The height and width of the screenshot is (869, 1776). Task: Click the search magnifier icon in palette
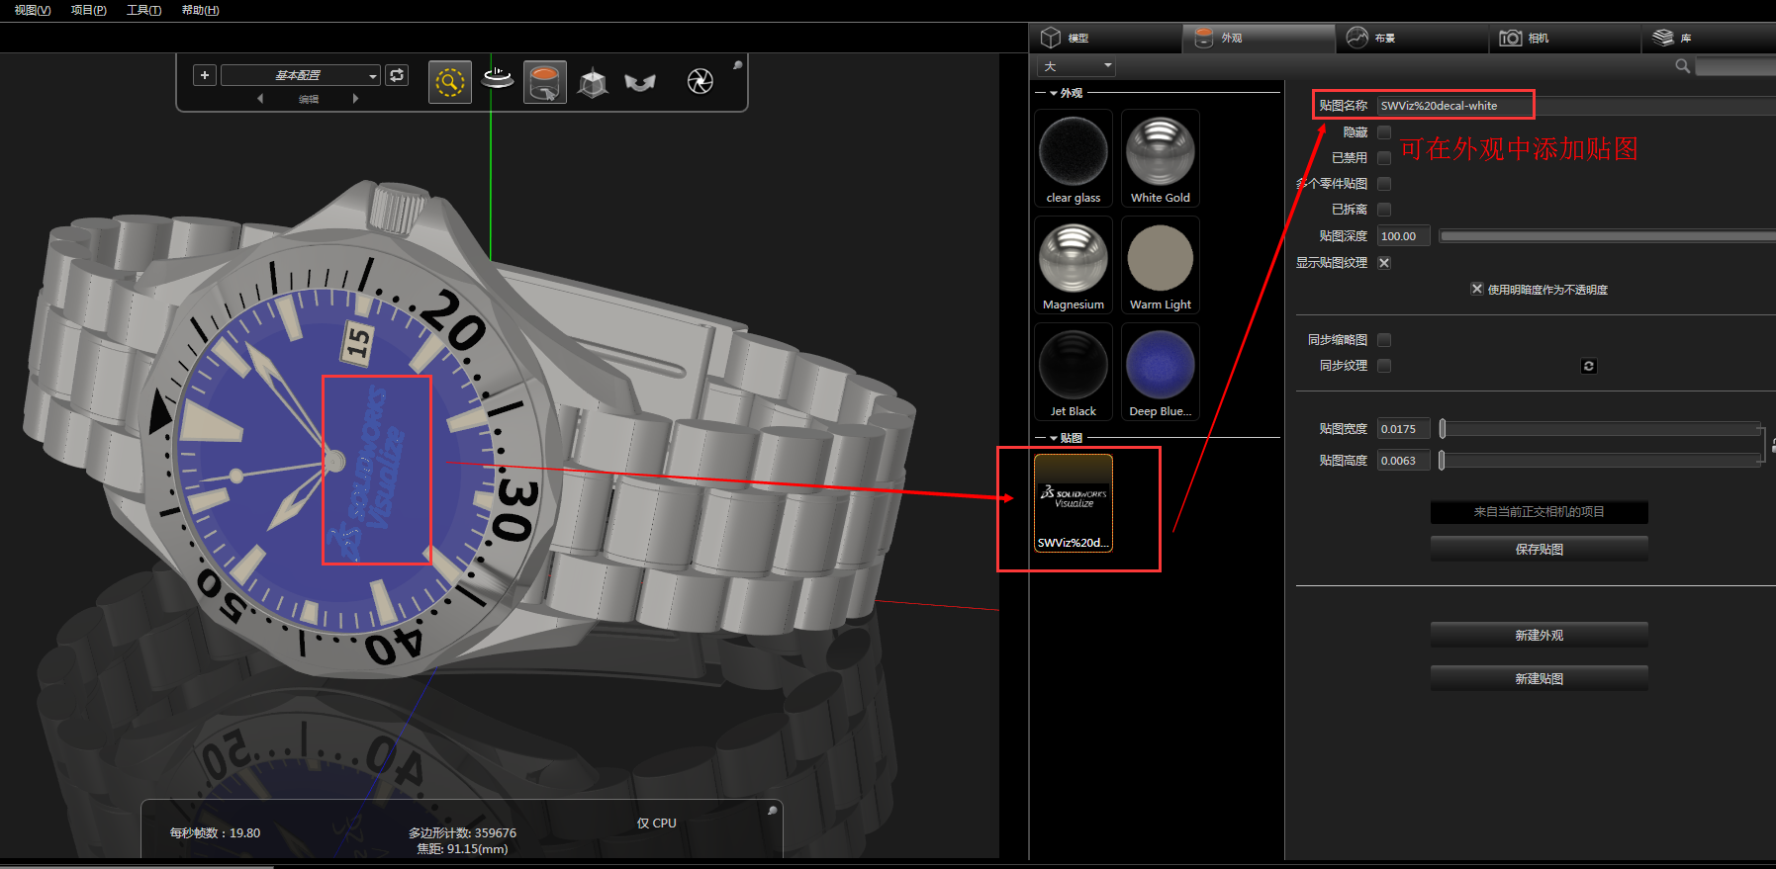click(x=1682, y=66)
